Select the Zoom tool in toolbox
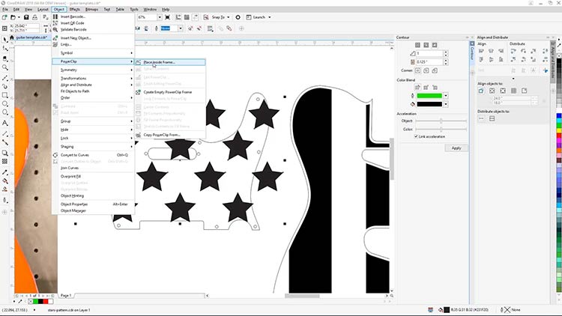 pos(4,67)
